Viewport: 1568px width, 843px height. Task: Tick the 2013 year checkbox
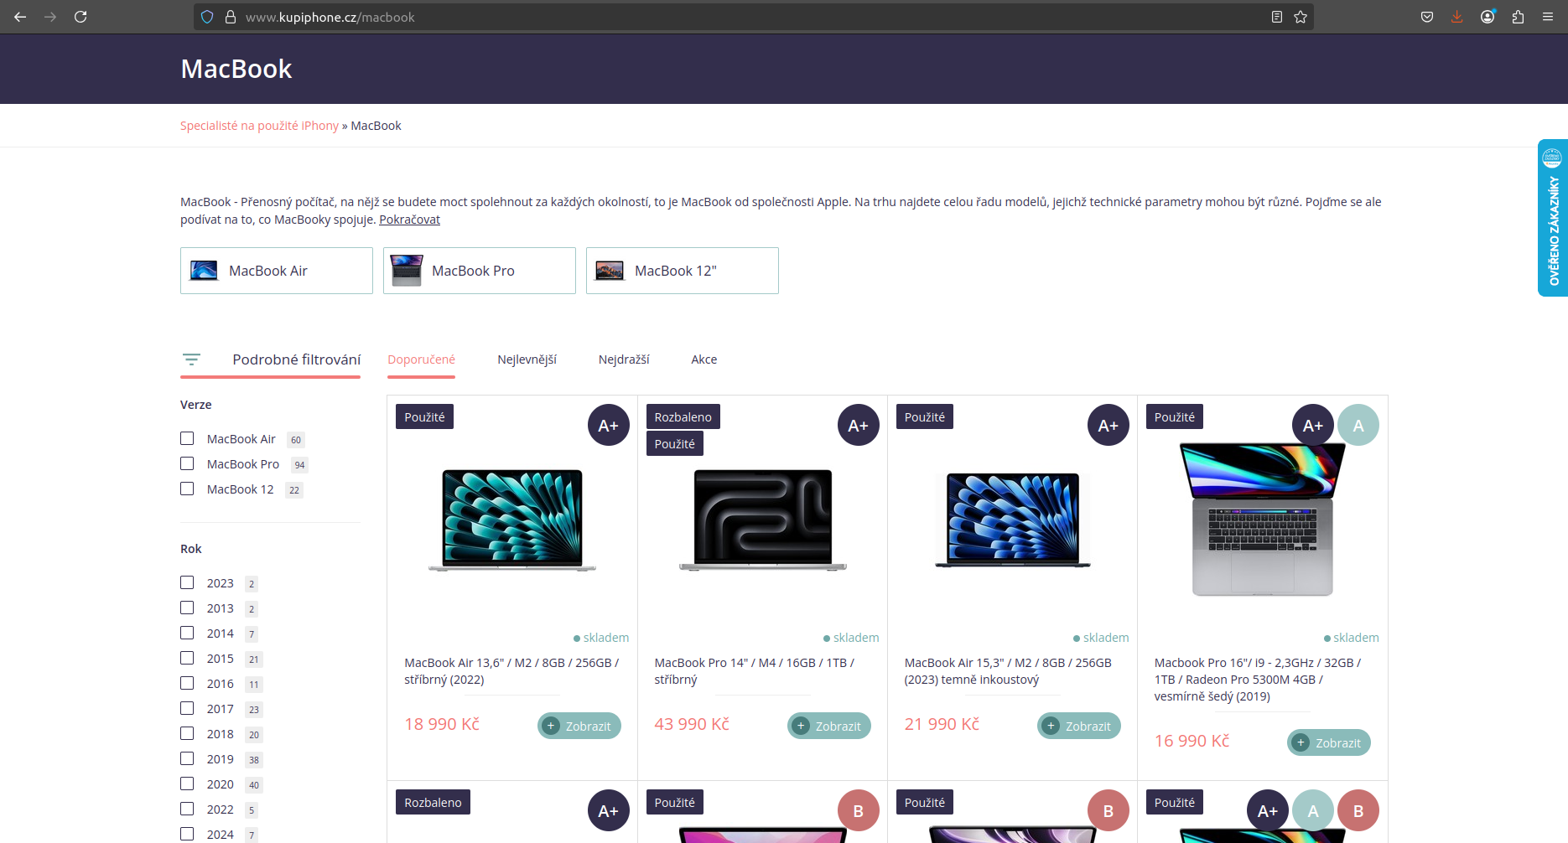(187, 608)
